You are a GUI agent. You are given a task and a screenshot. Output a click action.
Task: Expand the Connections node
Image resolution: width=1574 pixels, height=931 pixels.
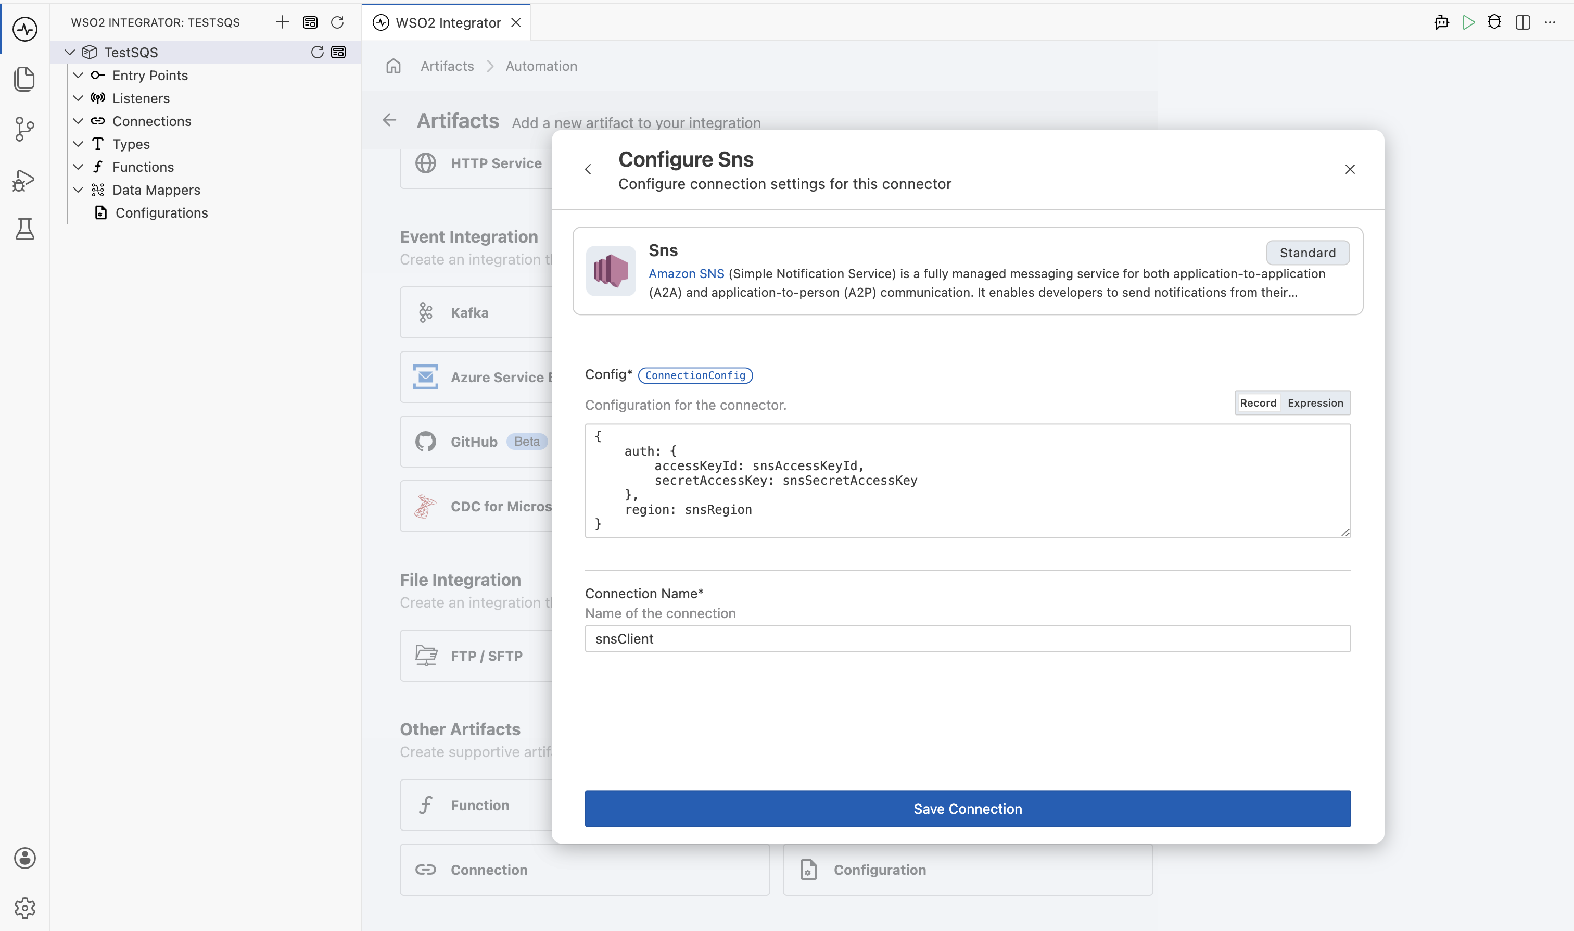pyautogui.click(x=79, y=121)
